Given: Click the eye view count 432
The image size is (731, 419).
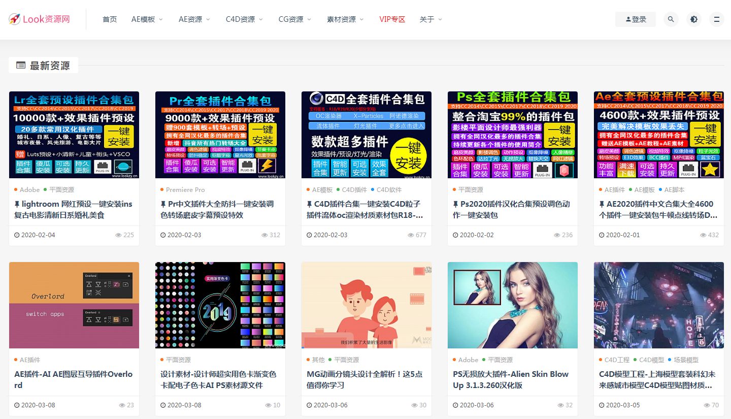Looking at the screenshot, I should pyautogui.click(x=709, y=235).
